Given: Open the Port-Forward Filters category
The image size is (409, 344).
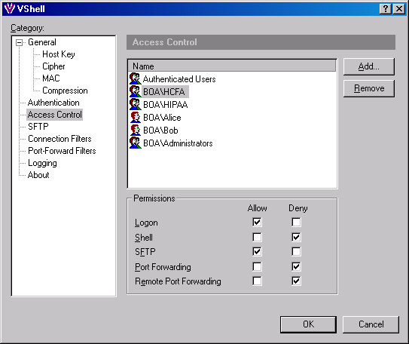Looking at the screenshot, I should (x=62, y=151).
